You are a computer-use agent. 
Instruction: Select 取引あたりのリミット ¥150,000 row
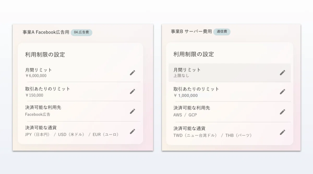tap(81, 92)
